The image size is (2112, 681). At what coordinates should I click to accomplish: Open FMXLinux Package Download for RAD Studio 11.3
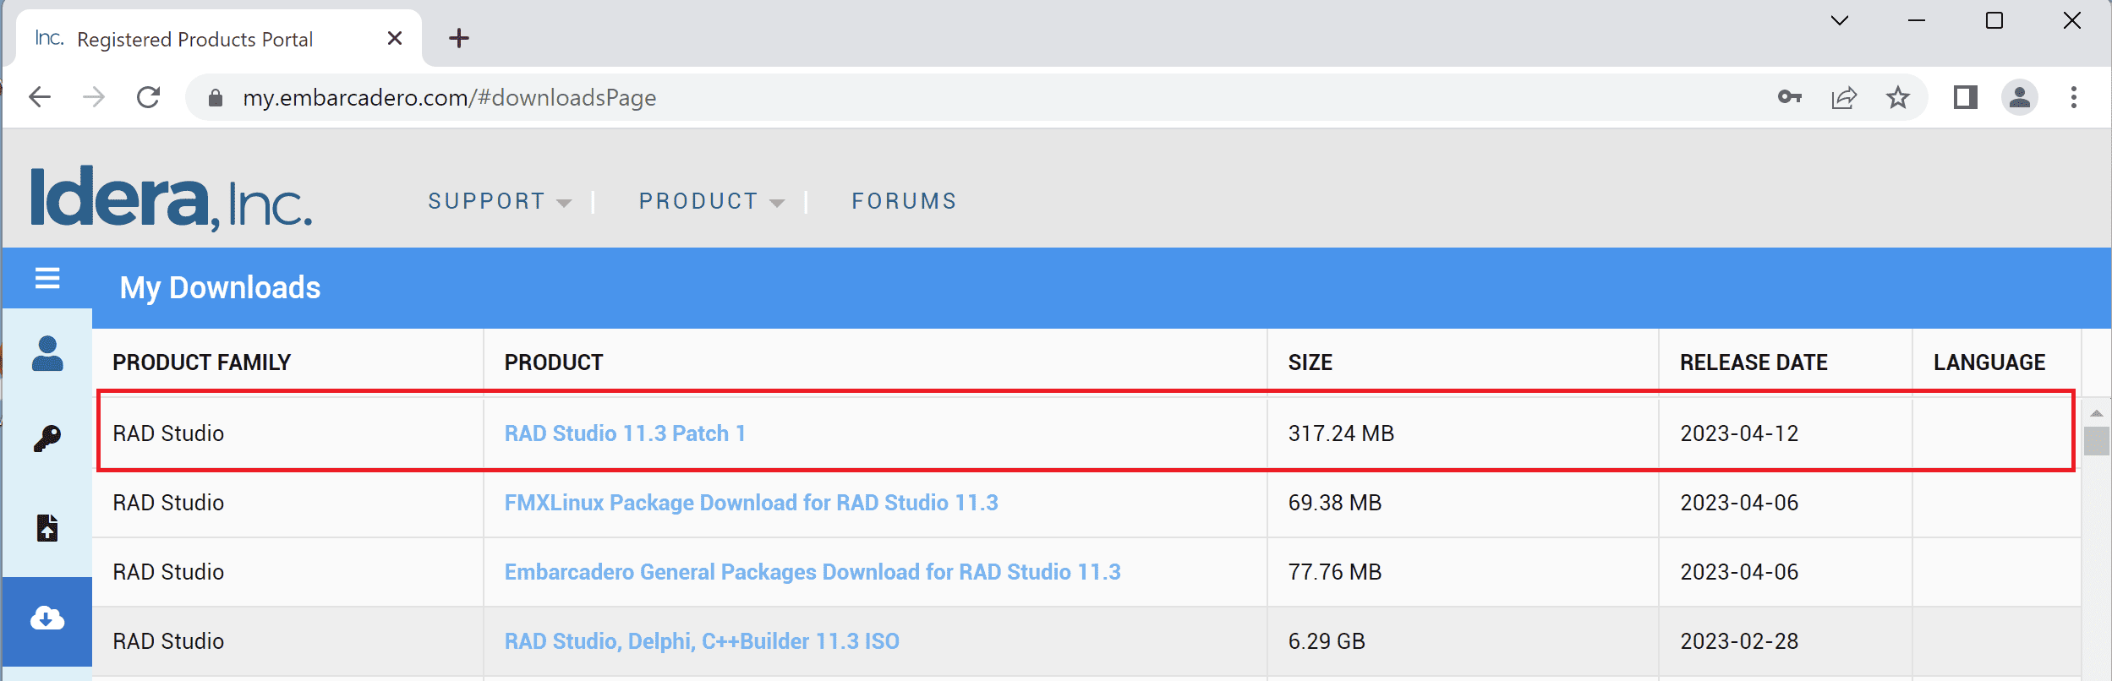coord(751,503)
